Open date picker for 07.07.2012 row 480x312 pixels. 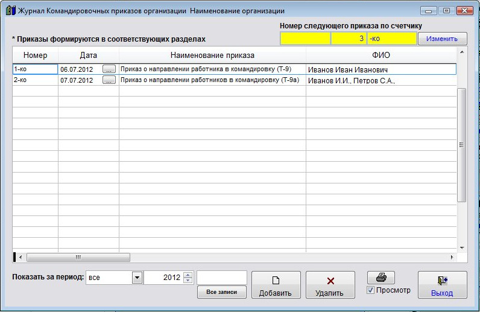(109, 80)
